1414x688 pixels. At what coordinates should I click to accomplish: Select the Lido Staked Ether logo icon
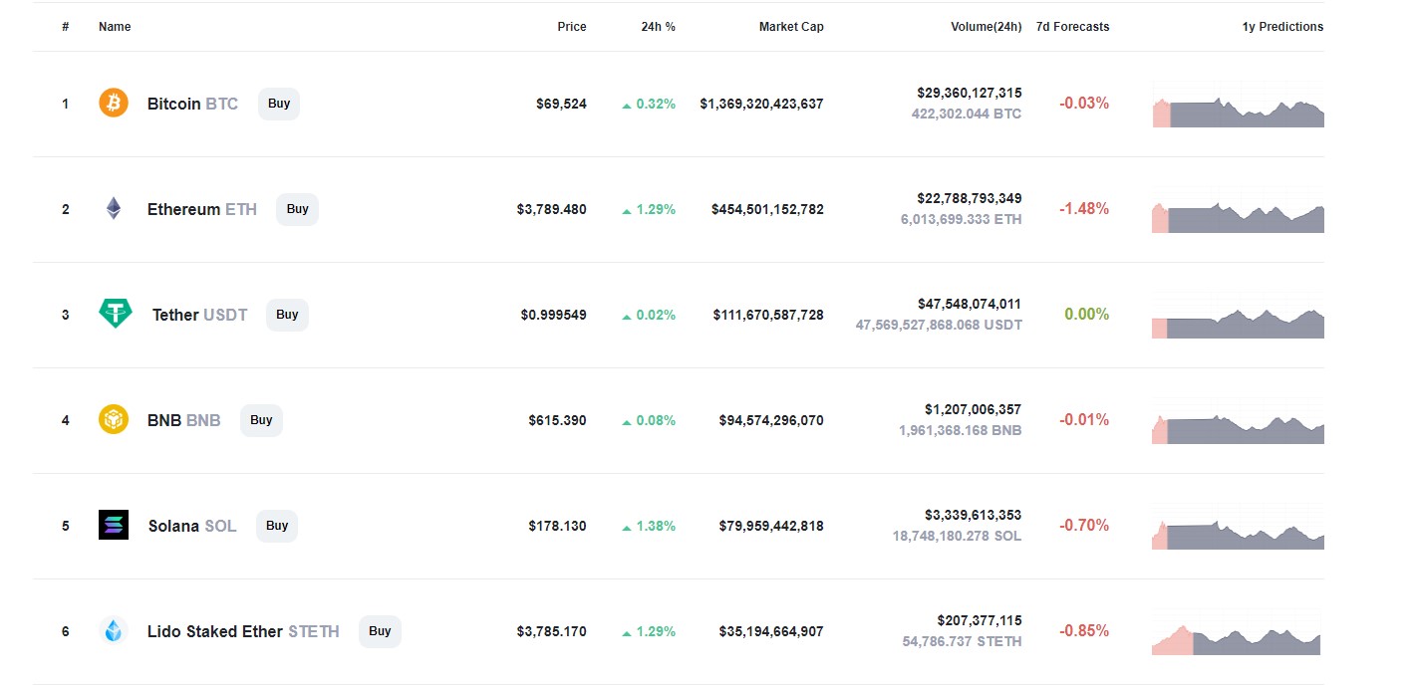[113, 630]
